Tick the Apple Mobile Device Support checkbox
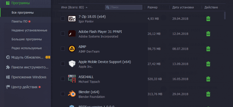Viewport: 233px width, 107px height. point(63,64)
